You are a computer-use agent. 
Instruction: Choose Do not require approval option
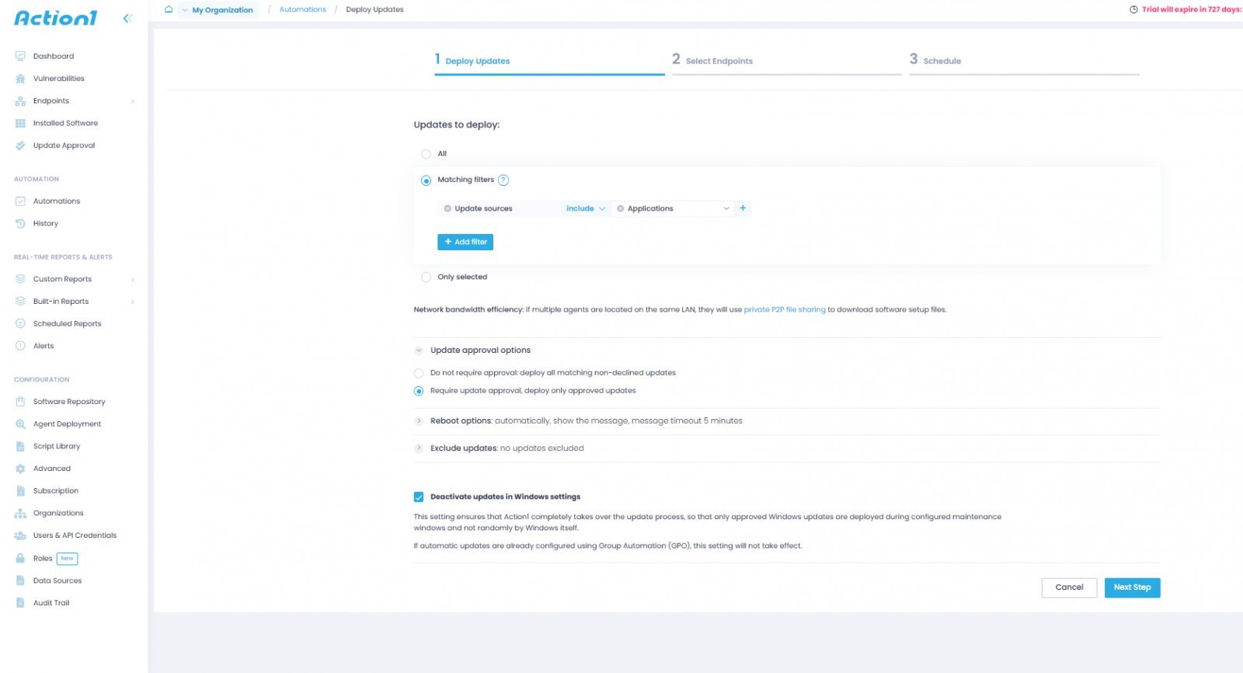pyautogui.click(x=419, y=373)
